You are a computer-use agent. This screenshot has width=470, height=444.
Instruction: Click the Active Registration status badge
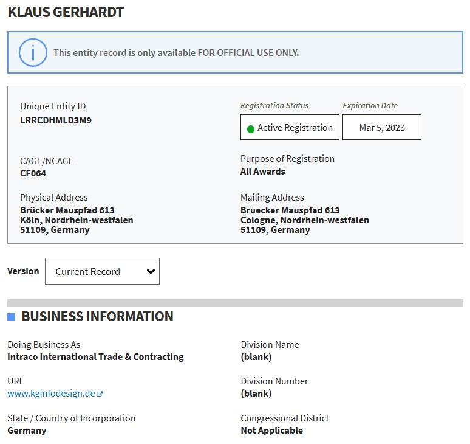[290, 128]
